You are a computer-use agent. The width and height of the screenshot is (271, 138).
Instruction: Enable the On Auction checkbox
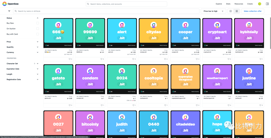tap(37, 29)
